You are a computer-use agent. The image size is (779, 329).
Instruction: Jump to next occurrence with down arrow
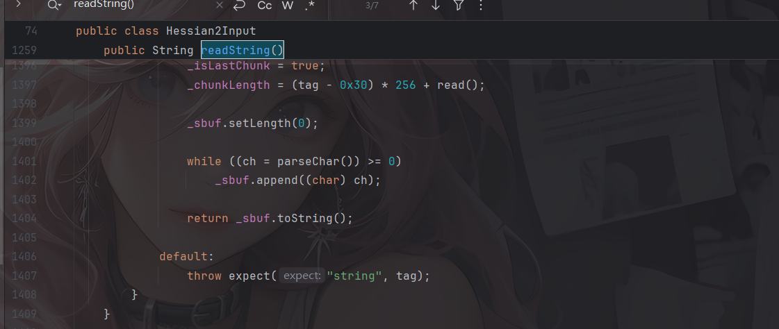436,5
